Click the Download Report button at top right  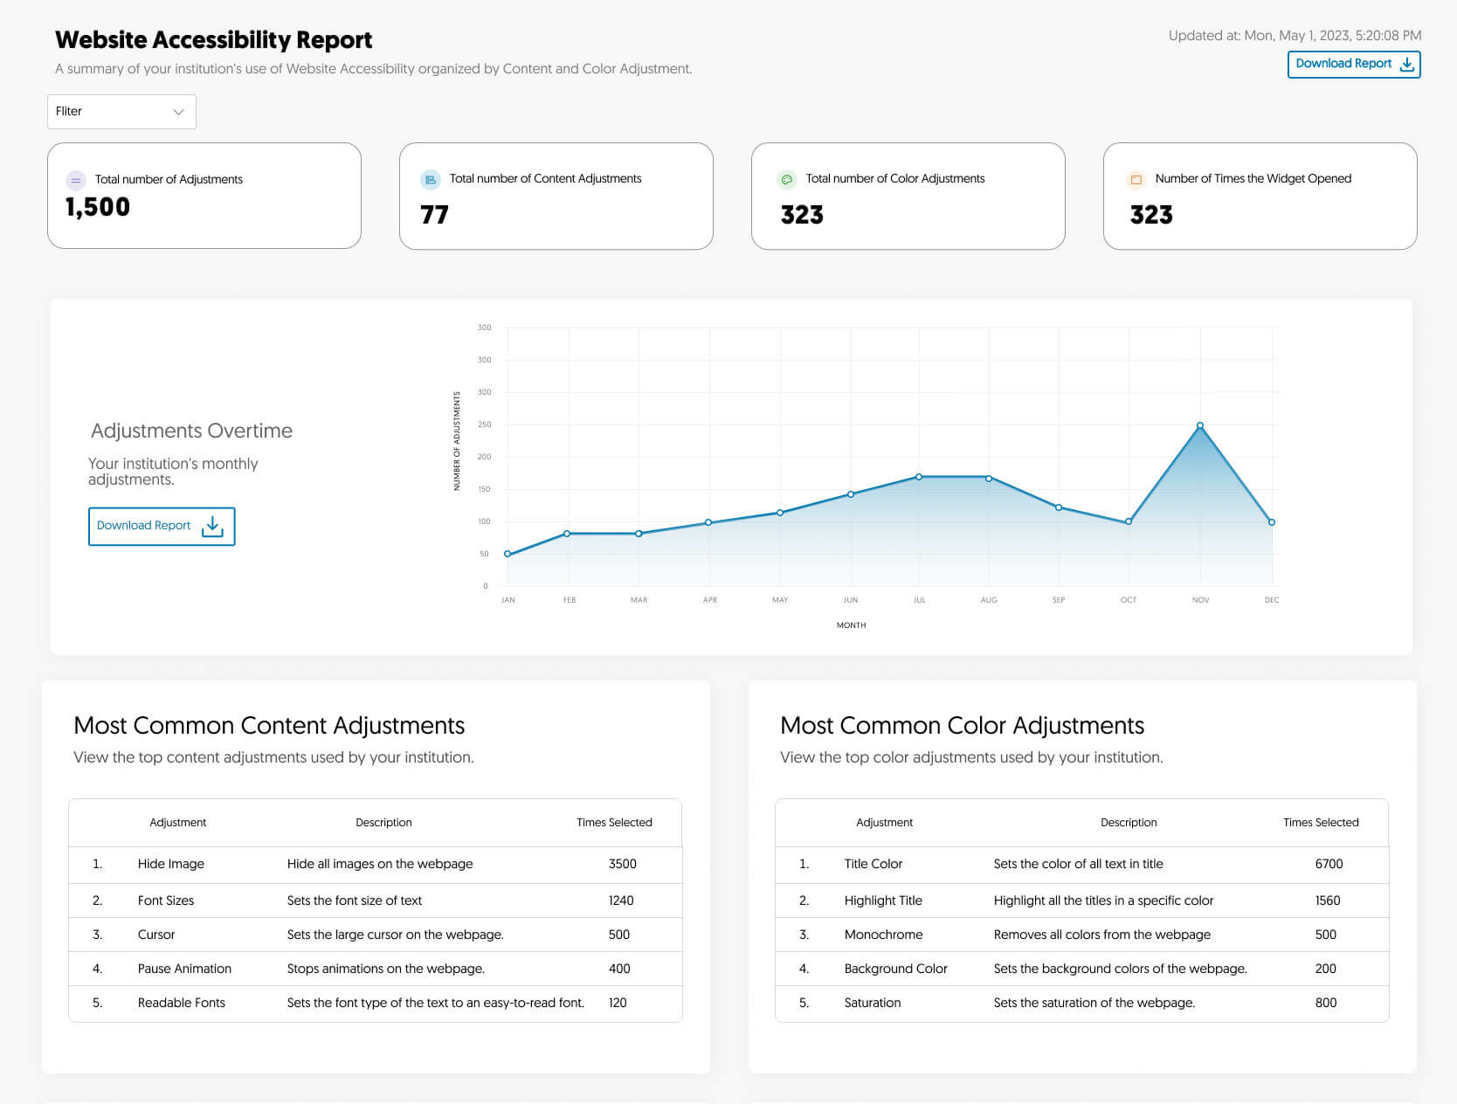1354,64
